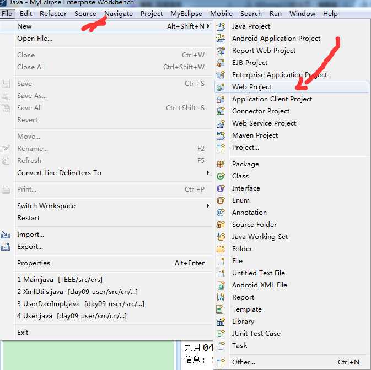
Task: Open the Navigate menu
Action: click(119, 14)
